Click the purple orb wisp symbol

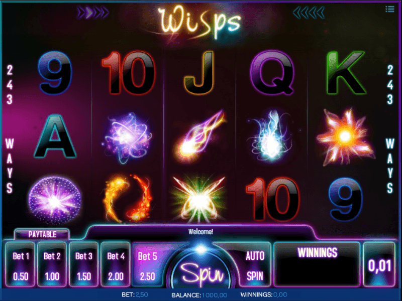point(55,200)
